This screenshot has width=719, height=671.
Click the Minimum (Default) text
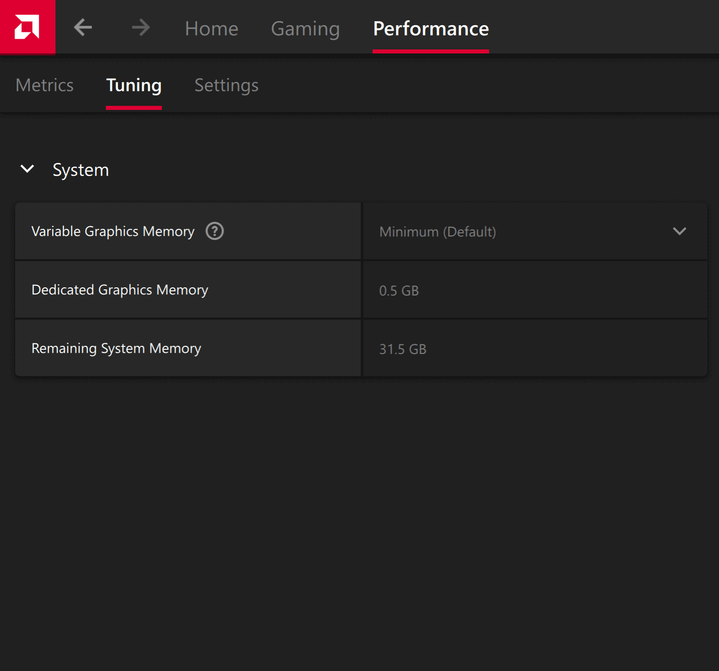click(x=438, y=231)
